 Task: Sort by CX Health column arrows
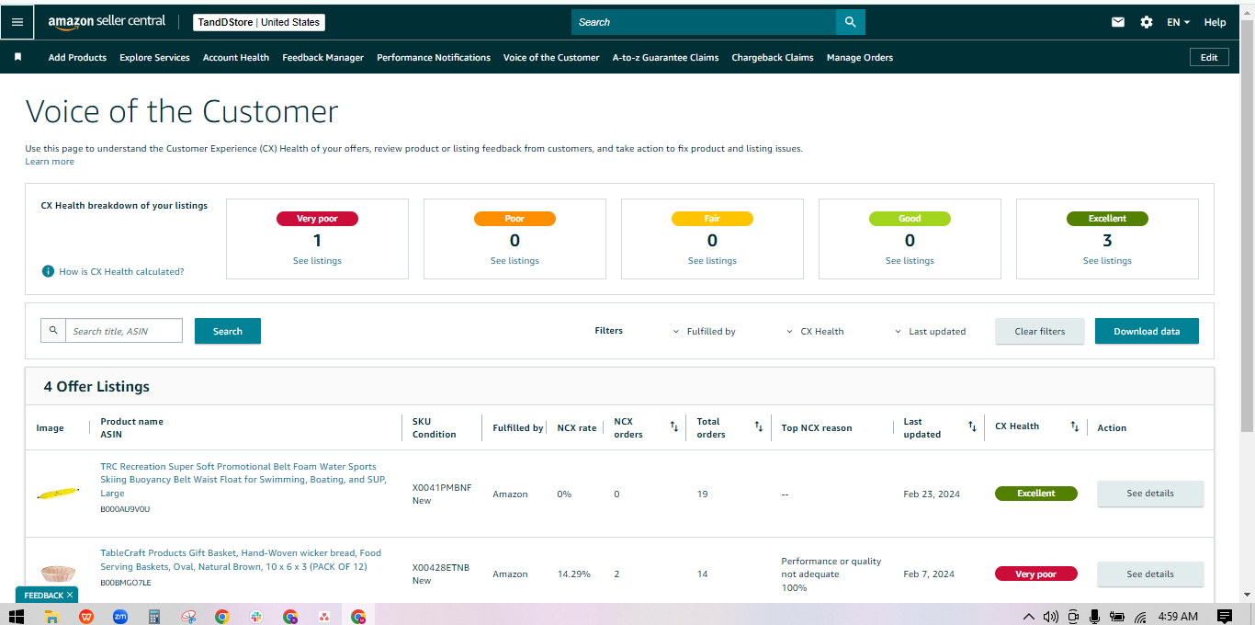[1075, 426]
